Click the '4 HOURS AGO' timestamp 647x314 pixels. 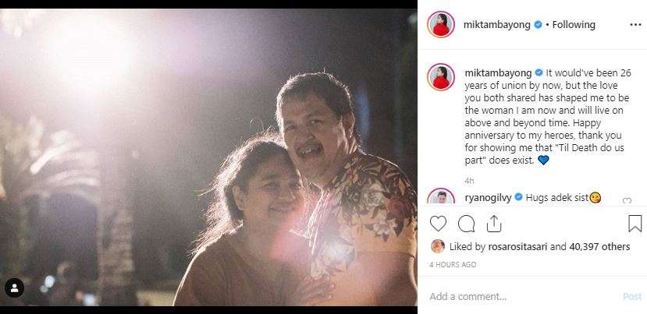click(453, 265)
